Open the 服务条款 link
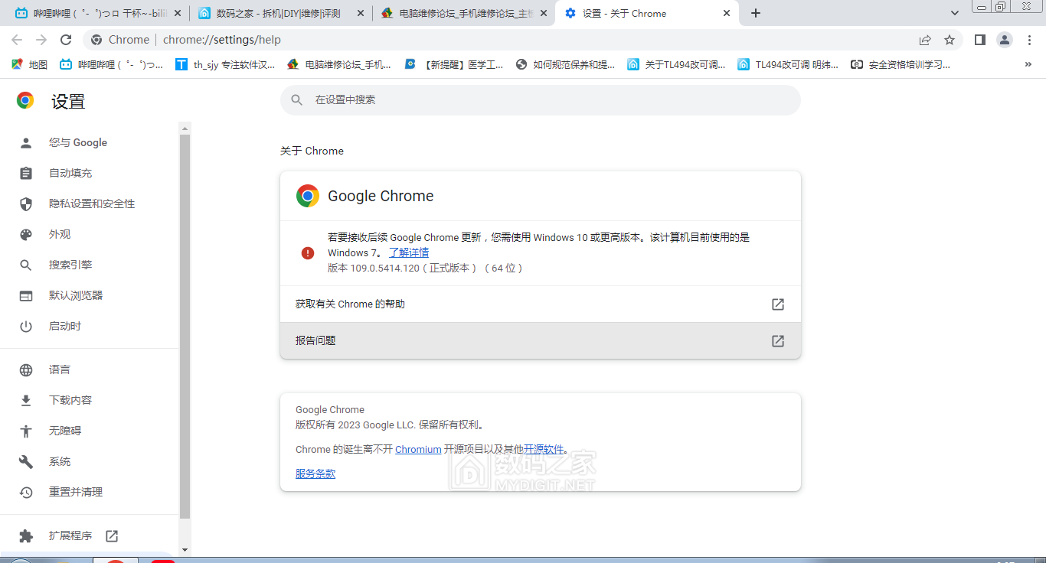 coord(315,474)
